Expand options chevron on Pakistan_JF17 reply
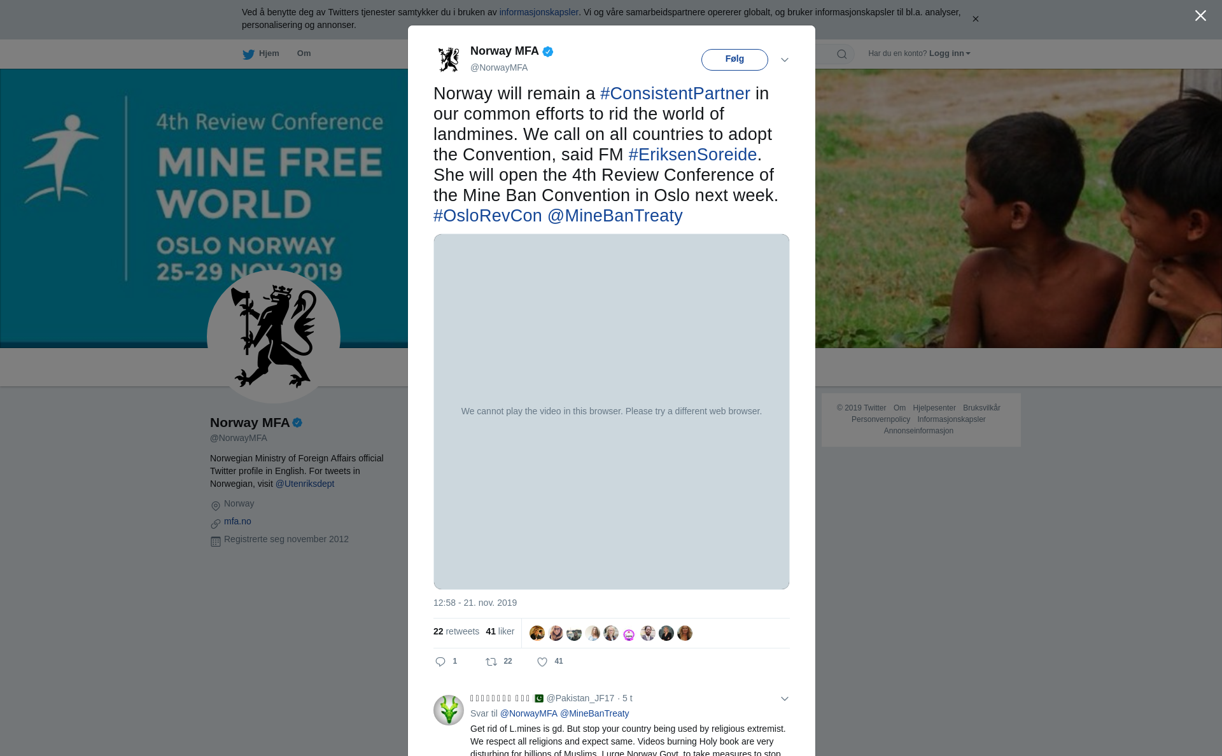 pos(785,699)
